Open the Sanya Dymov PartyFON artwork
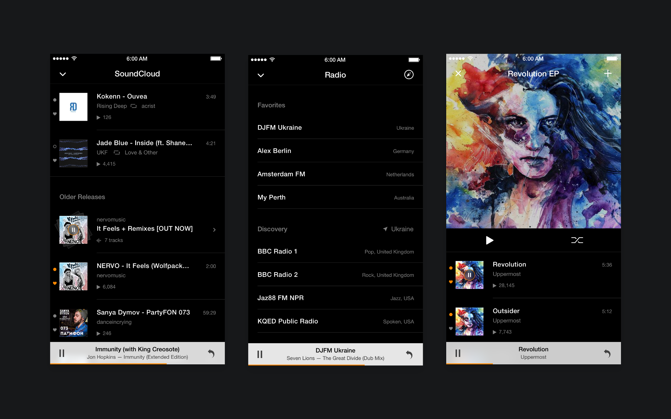671x419 pixels. pyautogui.click(x=73, y=323)
